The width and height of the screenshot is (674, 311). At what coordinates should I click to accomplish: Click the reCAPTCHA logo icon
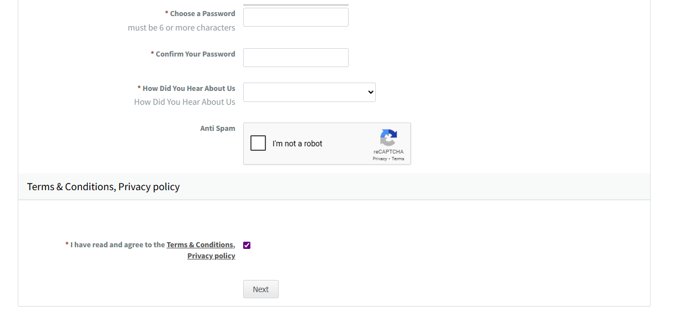(389, 138)
